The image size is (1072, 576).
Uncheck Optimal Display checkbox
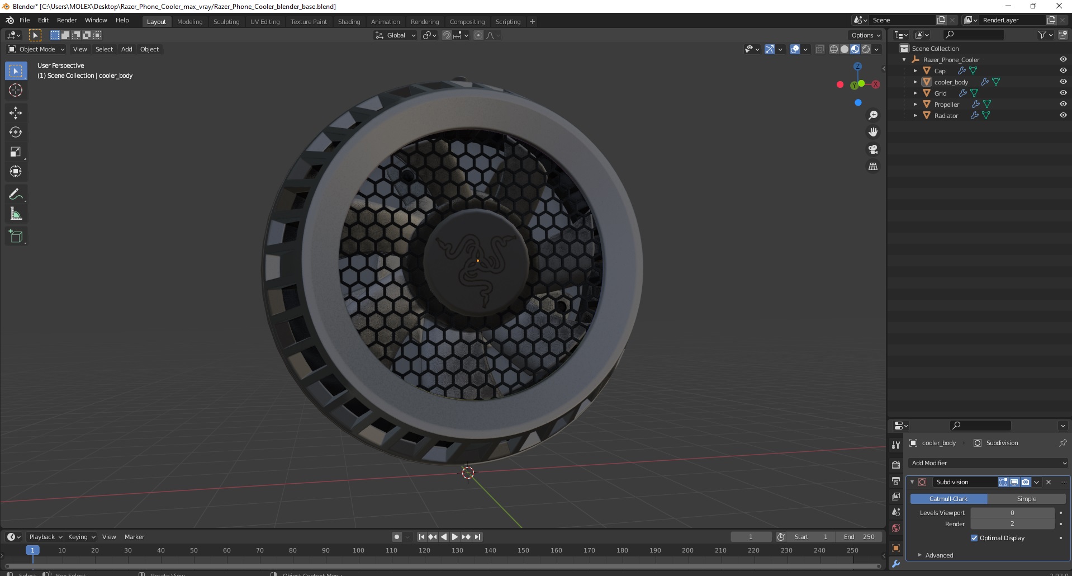pyautogui.click(x=974, y=538)
